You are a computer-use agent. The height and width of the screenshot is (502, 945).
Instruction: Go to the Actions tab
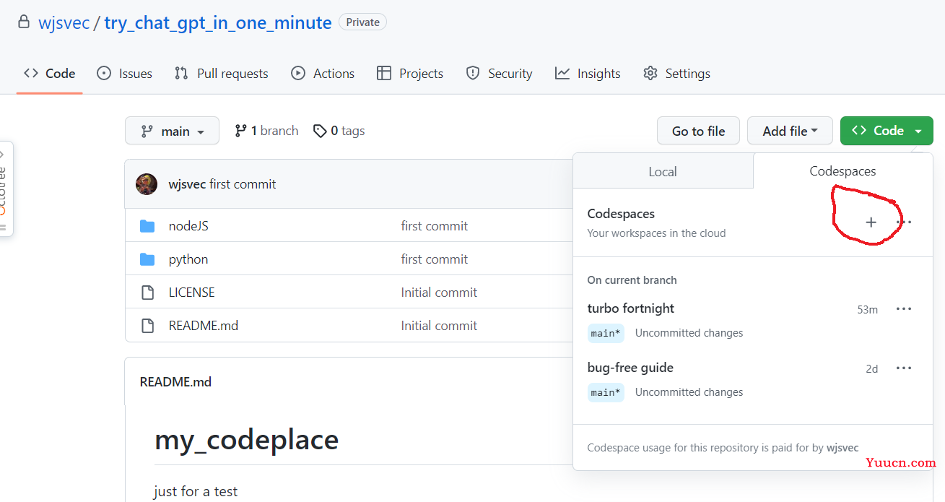coord(323,74)
